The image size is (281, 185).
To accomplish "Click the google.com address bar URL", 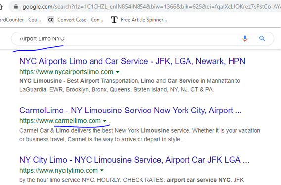I will [x=151, y=7].
